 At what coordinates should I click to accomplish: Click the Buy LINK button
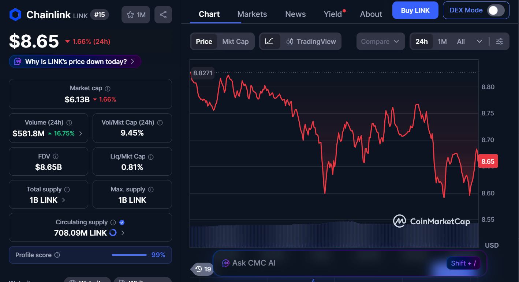(x=415, y=10)
